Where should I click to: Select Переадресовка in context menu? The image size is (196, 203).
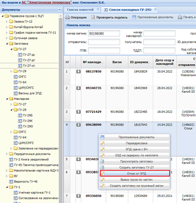click(x=134, y=143)
